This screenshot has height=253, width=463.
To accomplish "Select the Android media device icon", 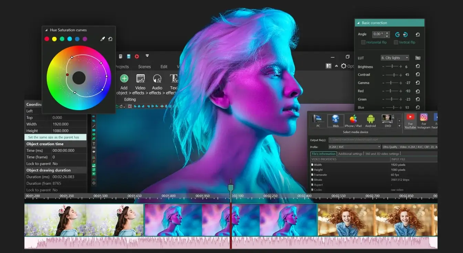I will point(370,121).
